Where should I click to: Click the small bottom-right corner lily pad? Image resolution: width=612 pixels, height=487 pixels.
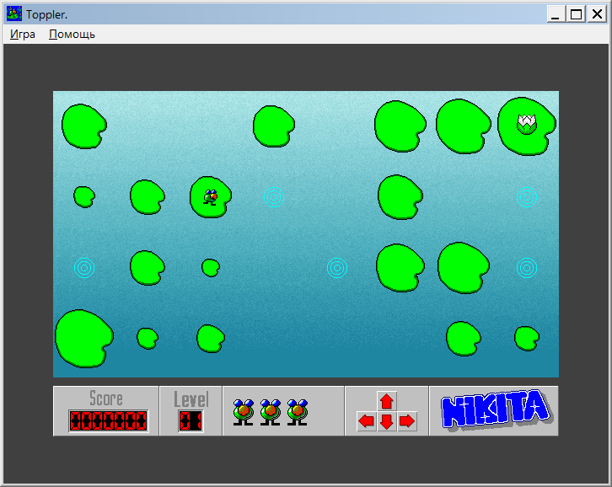527,339
